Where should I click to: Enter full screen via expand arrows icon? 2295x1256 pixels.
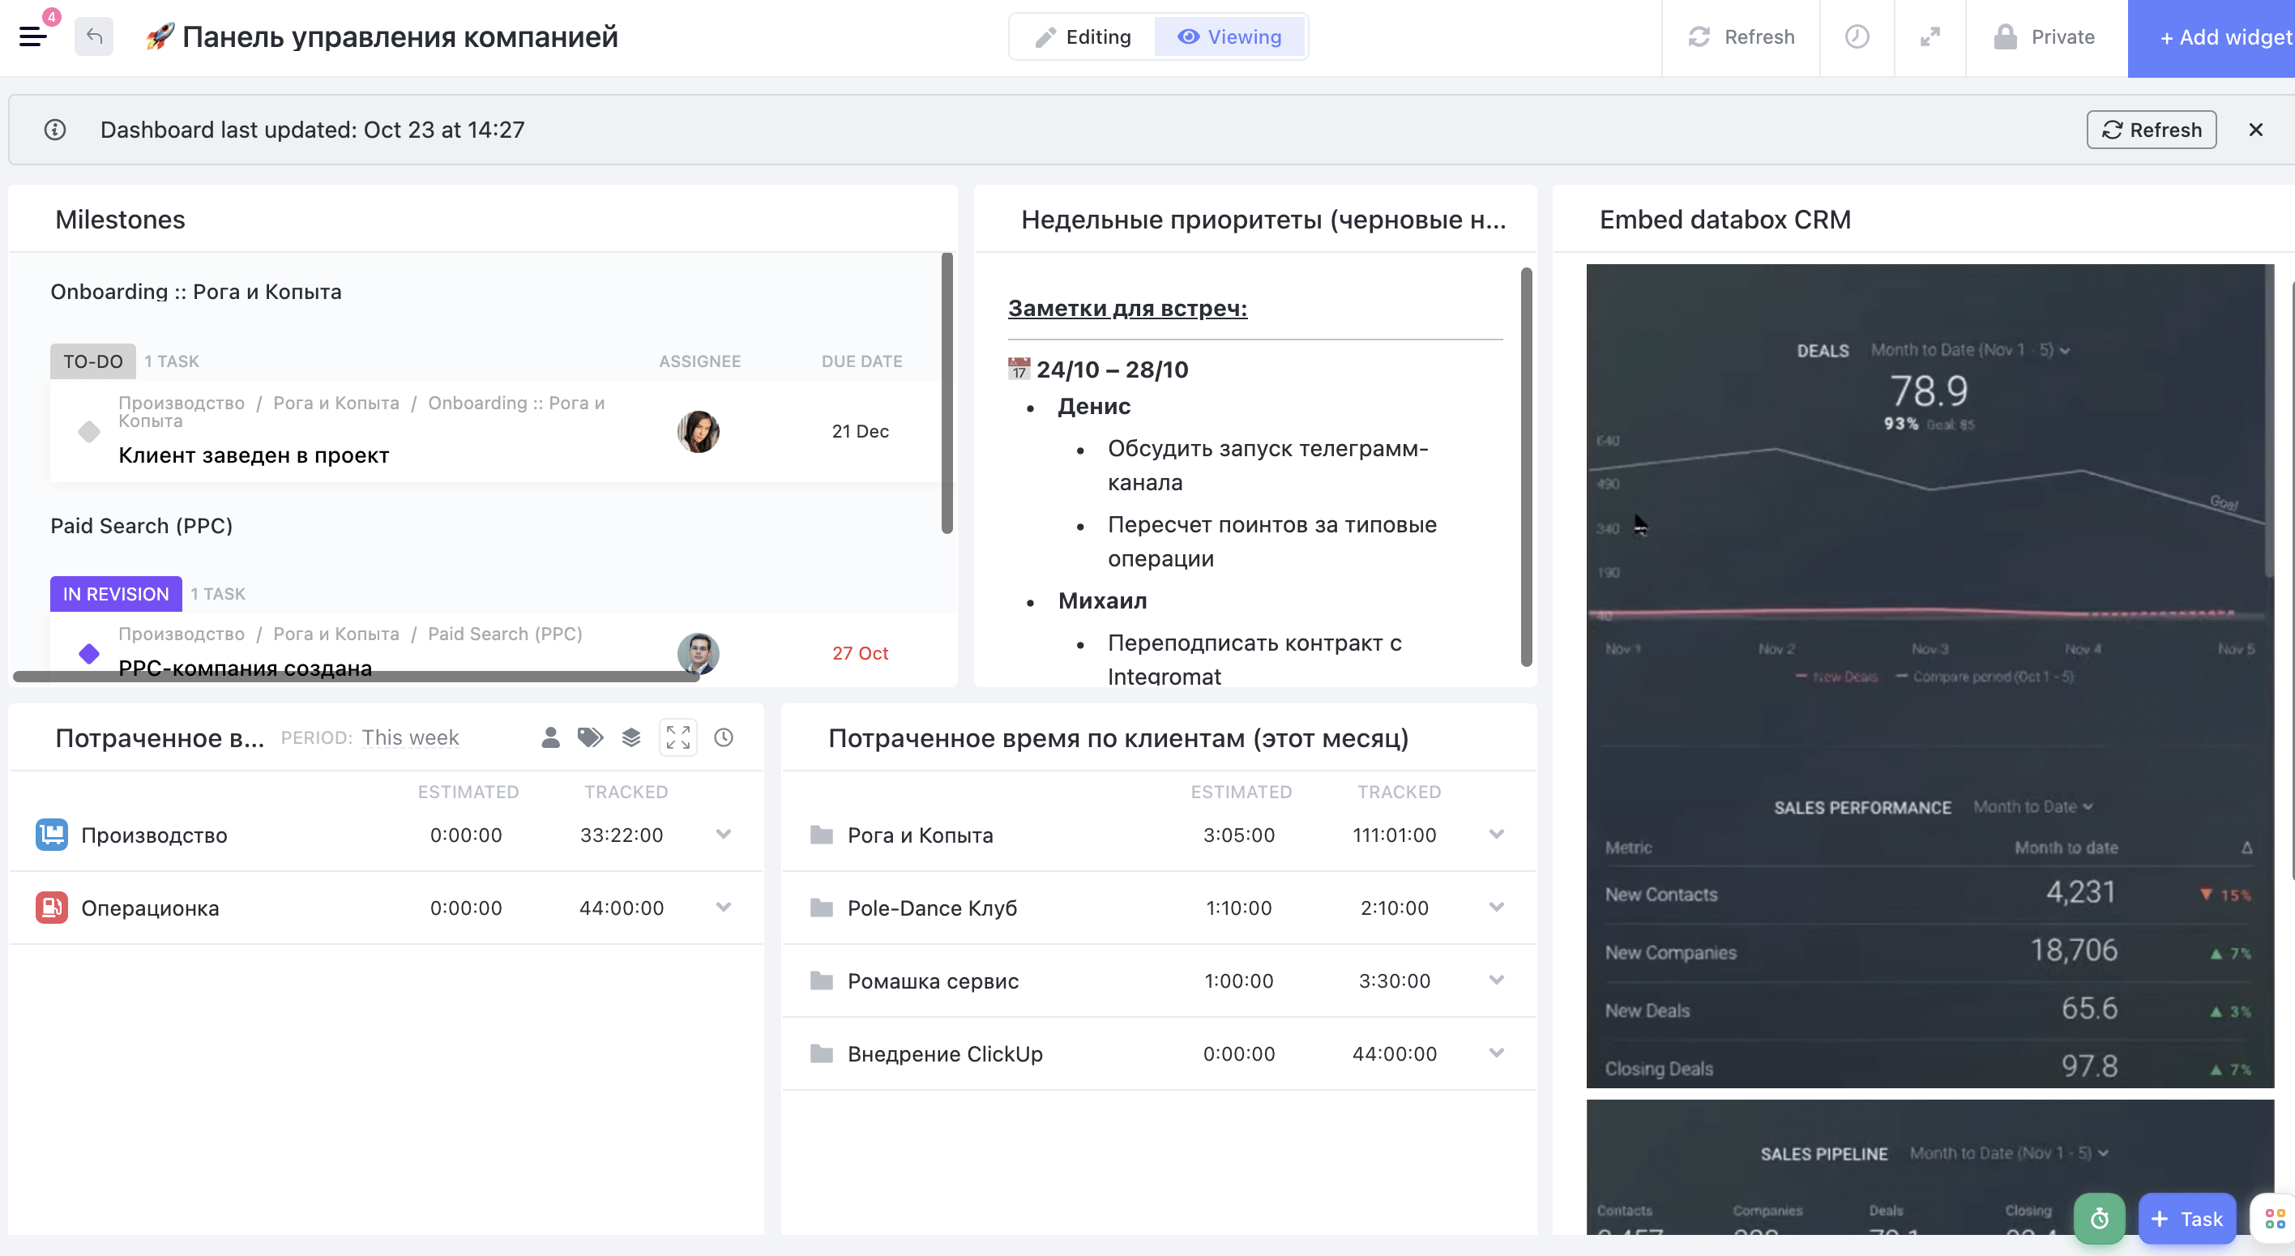(1930, 36)
